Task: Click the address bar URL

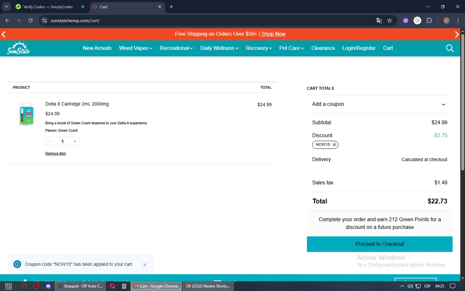Action: point(75,20)
